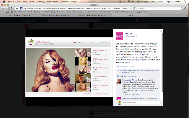Click Comment under the MyGlam post

pyautogui.click(x=124, y=66)
